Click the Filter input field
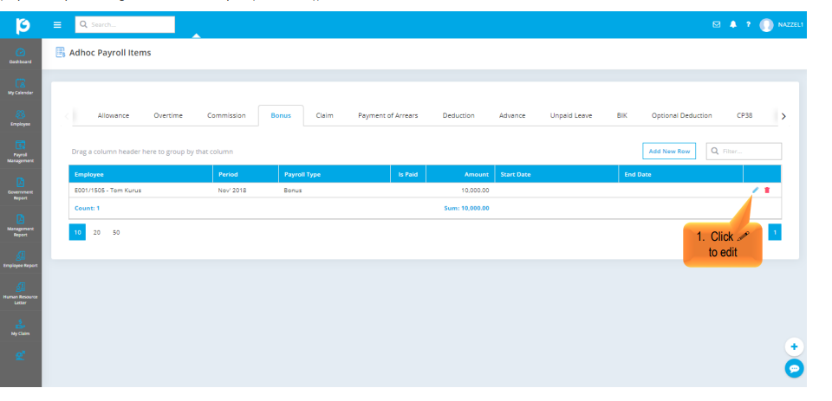Screen dimensions: 832x401 coord(749,152)
